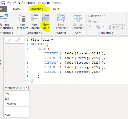The height and width of the screenshot is (119, 128).
Task: Open the Strategy 2019 column filter dropdown
Action: point(27,88)
